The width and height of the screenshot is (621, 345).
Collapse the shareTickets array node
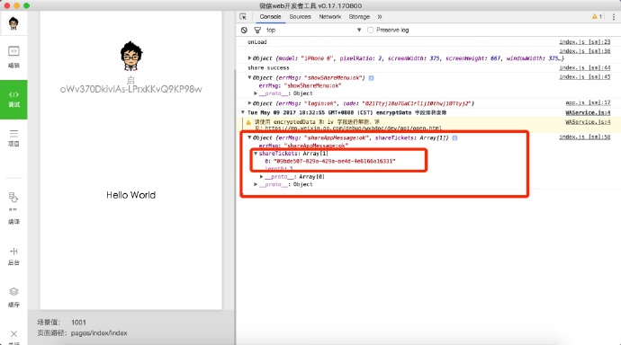click(x=256, y=154)
